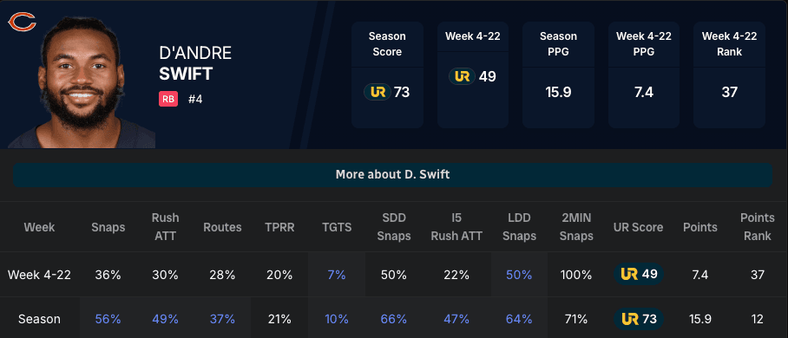This screenshot has height=338, width=788.
Task: Click the TPRR column header
Action: (279, 227)
